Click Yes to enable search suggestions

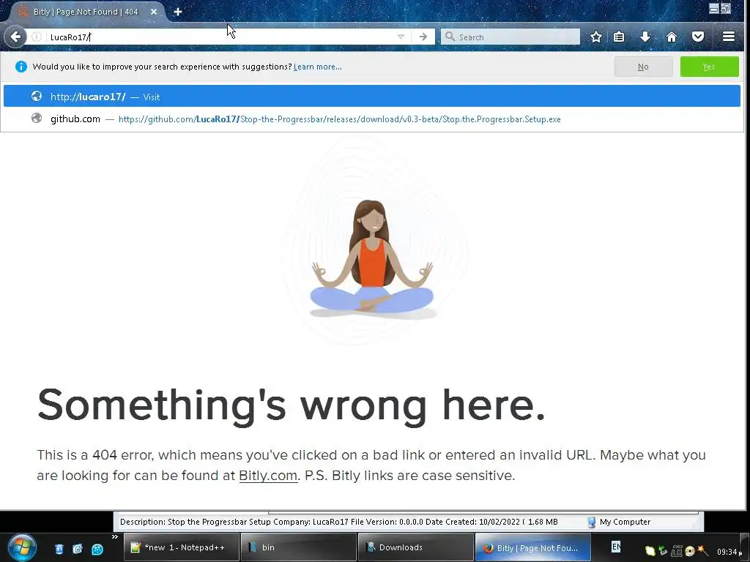click(709, 67)
